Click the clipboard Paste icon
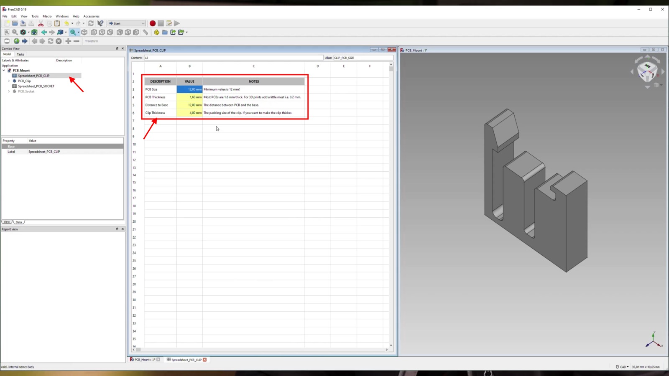 [x=57, y=23]
